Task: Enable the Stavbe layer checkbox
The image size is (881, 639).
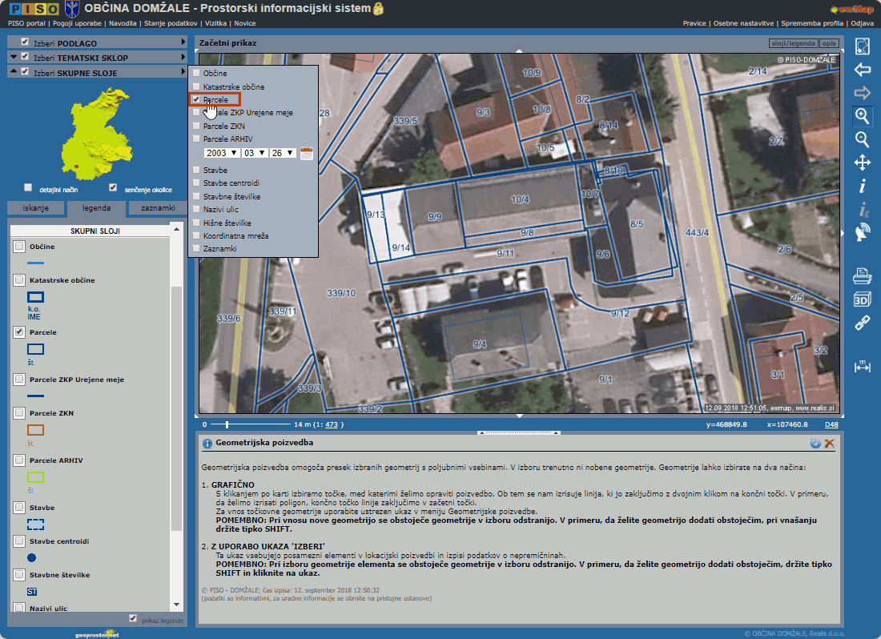Action: click(x=196, y=171)
